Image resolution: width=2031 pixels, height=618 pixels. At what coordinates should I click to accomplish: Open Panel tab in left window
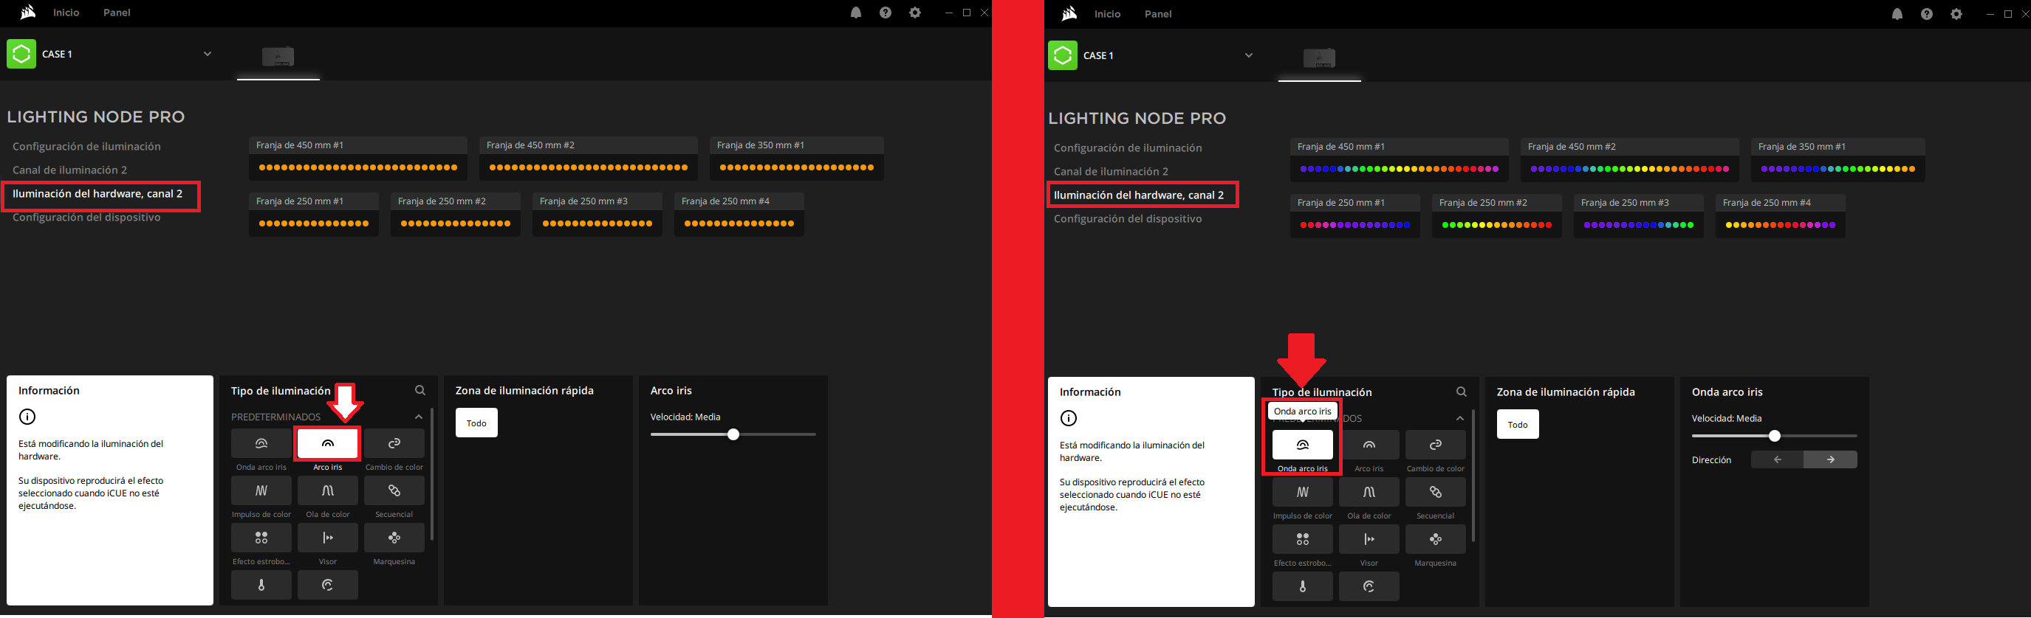click(117, 13)
